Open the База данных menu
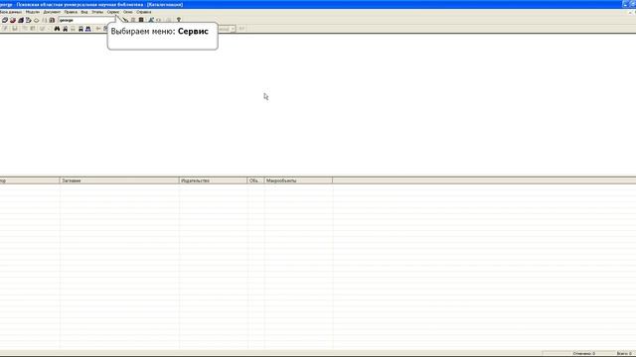 pyautogui.click(x=11, y=12)
